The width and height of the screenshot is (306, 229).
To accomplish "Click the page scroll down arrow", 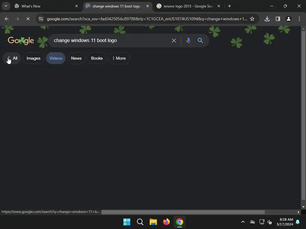I will (303, 207).
